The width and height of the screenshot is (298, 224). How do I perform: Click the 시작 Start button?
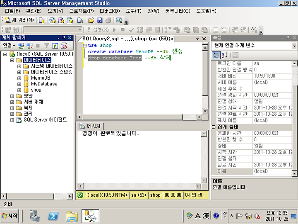(x=10, y=216)
